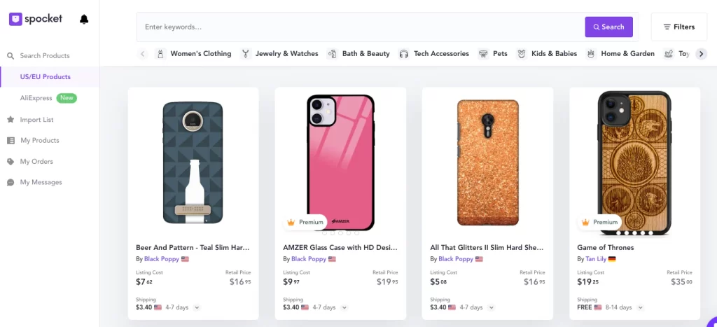
Task: Click the notification bell icon
Action: point(84,20)
